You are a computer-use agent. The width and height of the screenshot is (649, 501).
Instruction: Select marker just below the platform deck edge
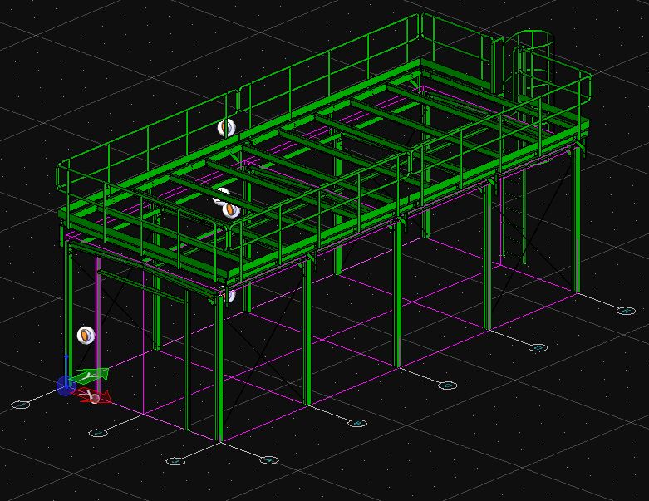[229, 294]
